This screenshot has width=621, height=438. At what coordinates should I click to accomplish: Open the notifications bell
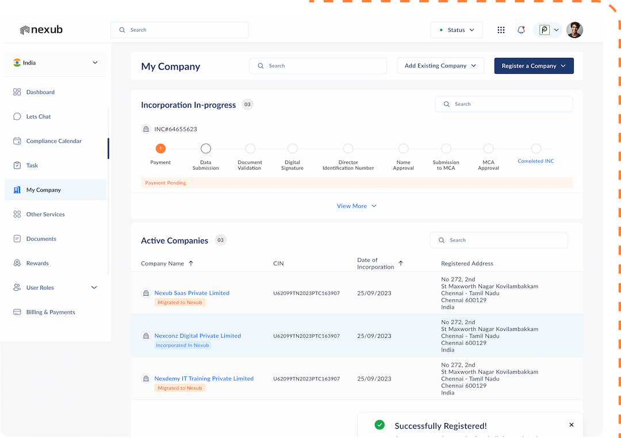tap(521, 30)
